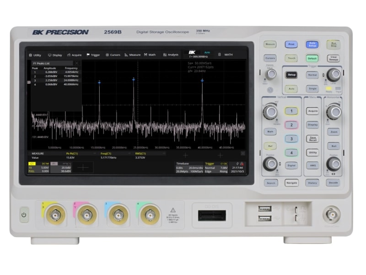Open the Timebase descriptor box

(189, 167)
